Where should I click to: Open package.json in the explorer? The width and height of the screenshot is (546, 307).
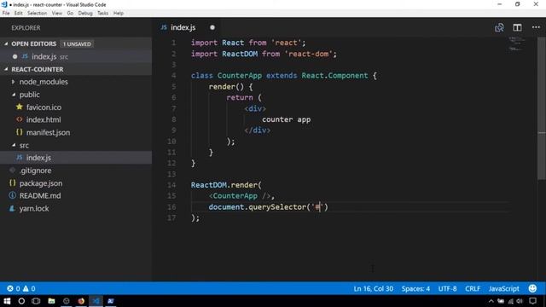pos(76,183)
